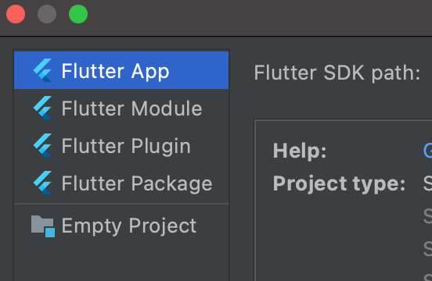Click the window title bar
Screen dimensions: 432x281
click(x=259, y=18)
